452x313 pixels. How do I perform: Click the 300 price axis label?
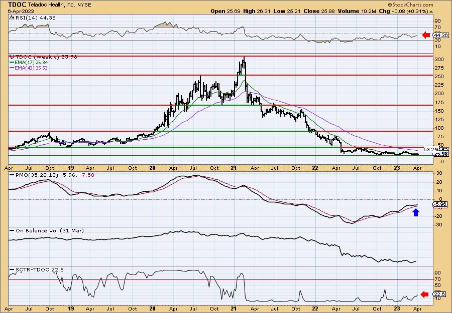[439, 59]
